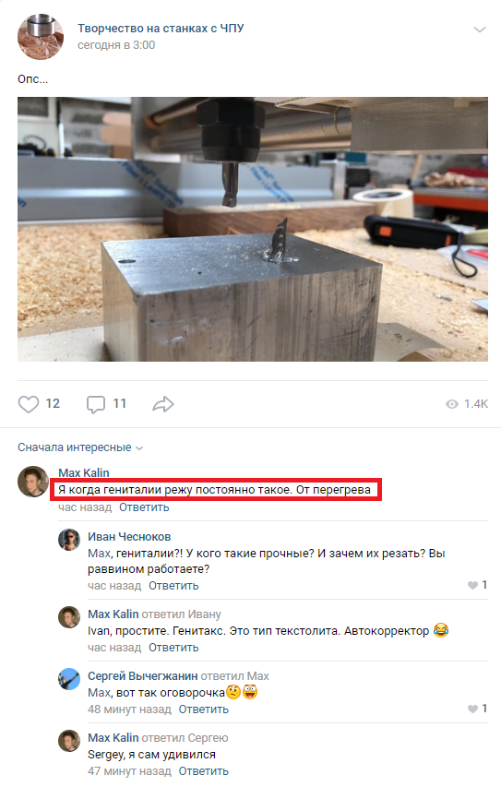This screenshot has width=501, height=787.
Task: Like Сергей Вычегжанин's comment heart
Action: pos(472,709)
